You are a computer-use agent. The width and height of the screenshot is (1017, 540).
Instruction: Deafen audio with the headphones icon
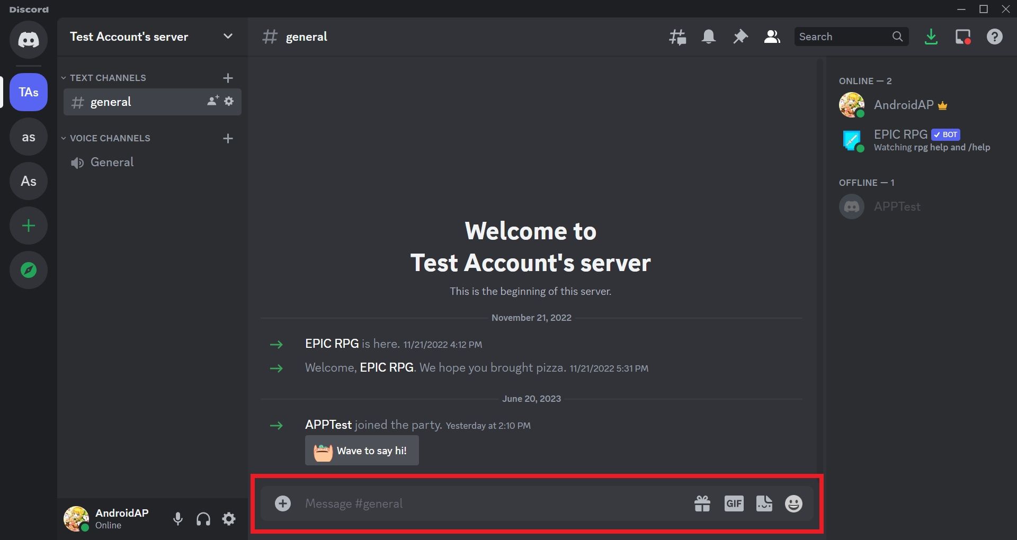203,519
